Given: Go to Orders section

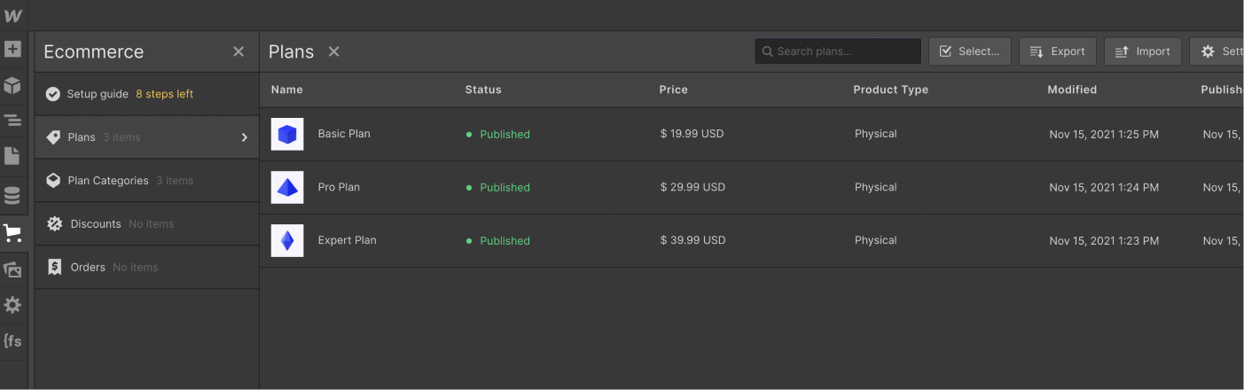Looking at the screenshot, I should tap(88, 268).
